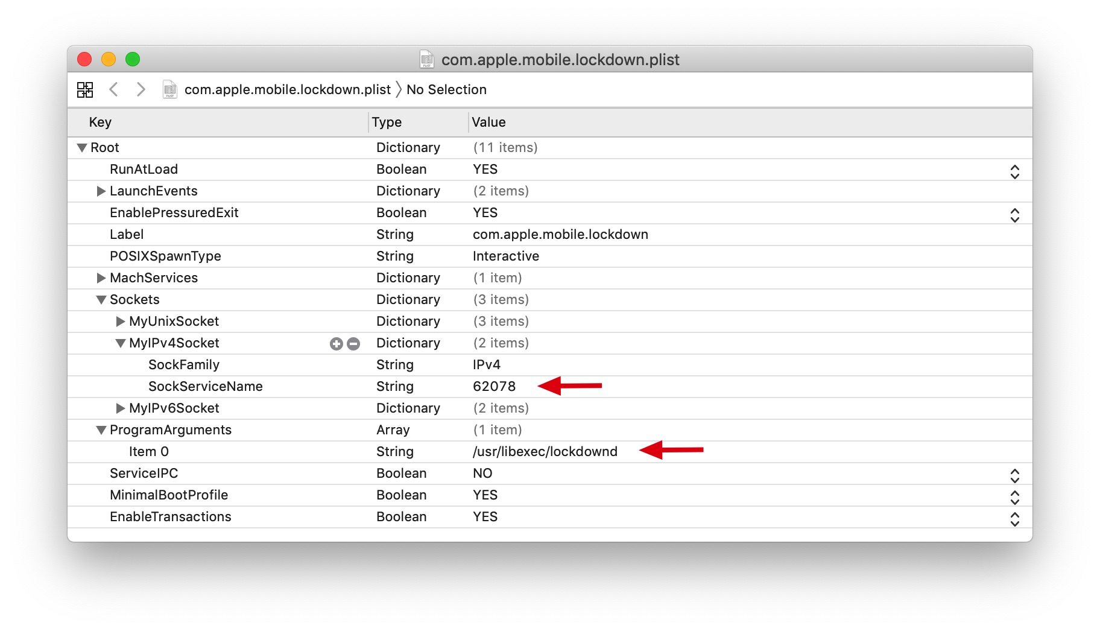1100x631 pixels.
Task: Open EnableTransactions value stepper
Action: (x=1015, y=519)
